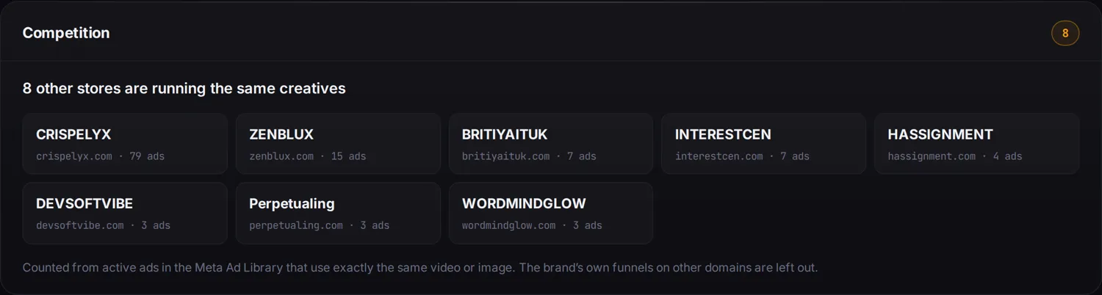The width and height of the screenshot is (1102, 295).
Task: Click hassignment.com · 4 ads text
Action: 955,156
